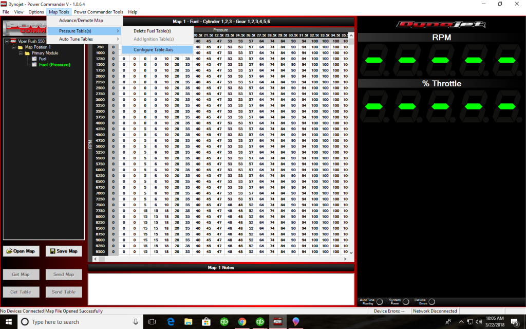Open Microsoft Store from the taskbar
526x329 pixels.
tap(206, 322)
